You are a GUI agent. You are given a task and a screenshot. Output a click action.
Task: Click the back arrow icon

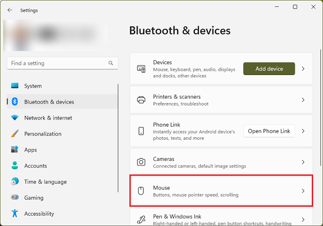tap(10, 10)
